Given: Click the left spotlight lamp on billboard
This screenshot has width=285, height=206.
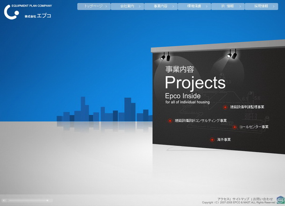Looking at the screenshot, I should (165, 56).
